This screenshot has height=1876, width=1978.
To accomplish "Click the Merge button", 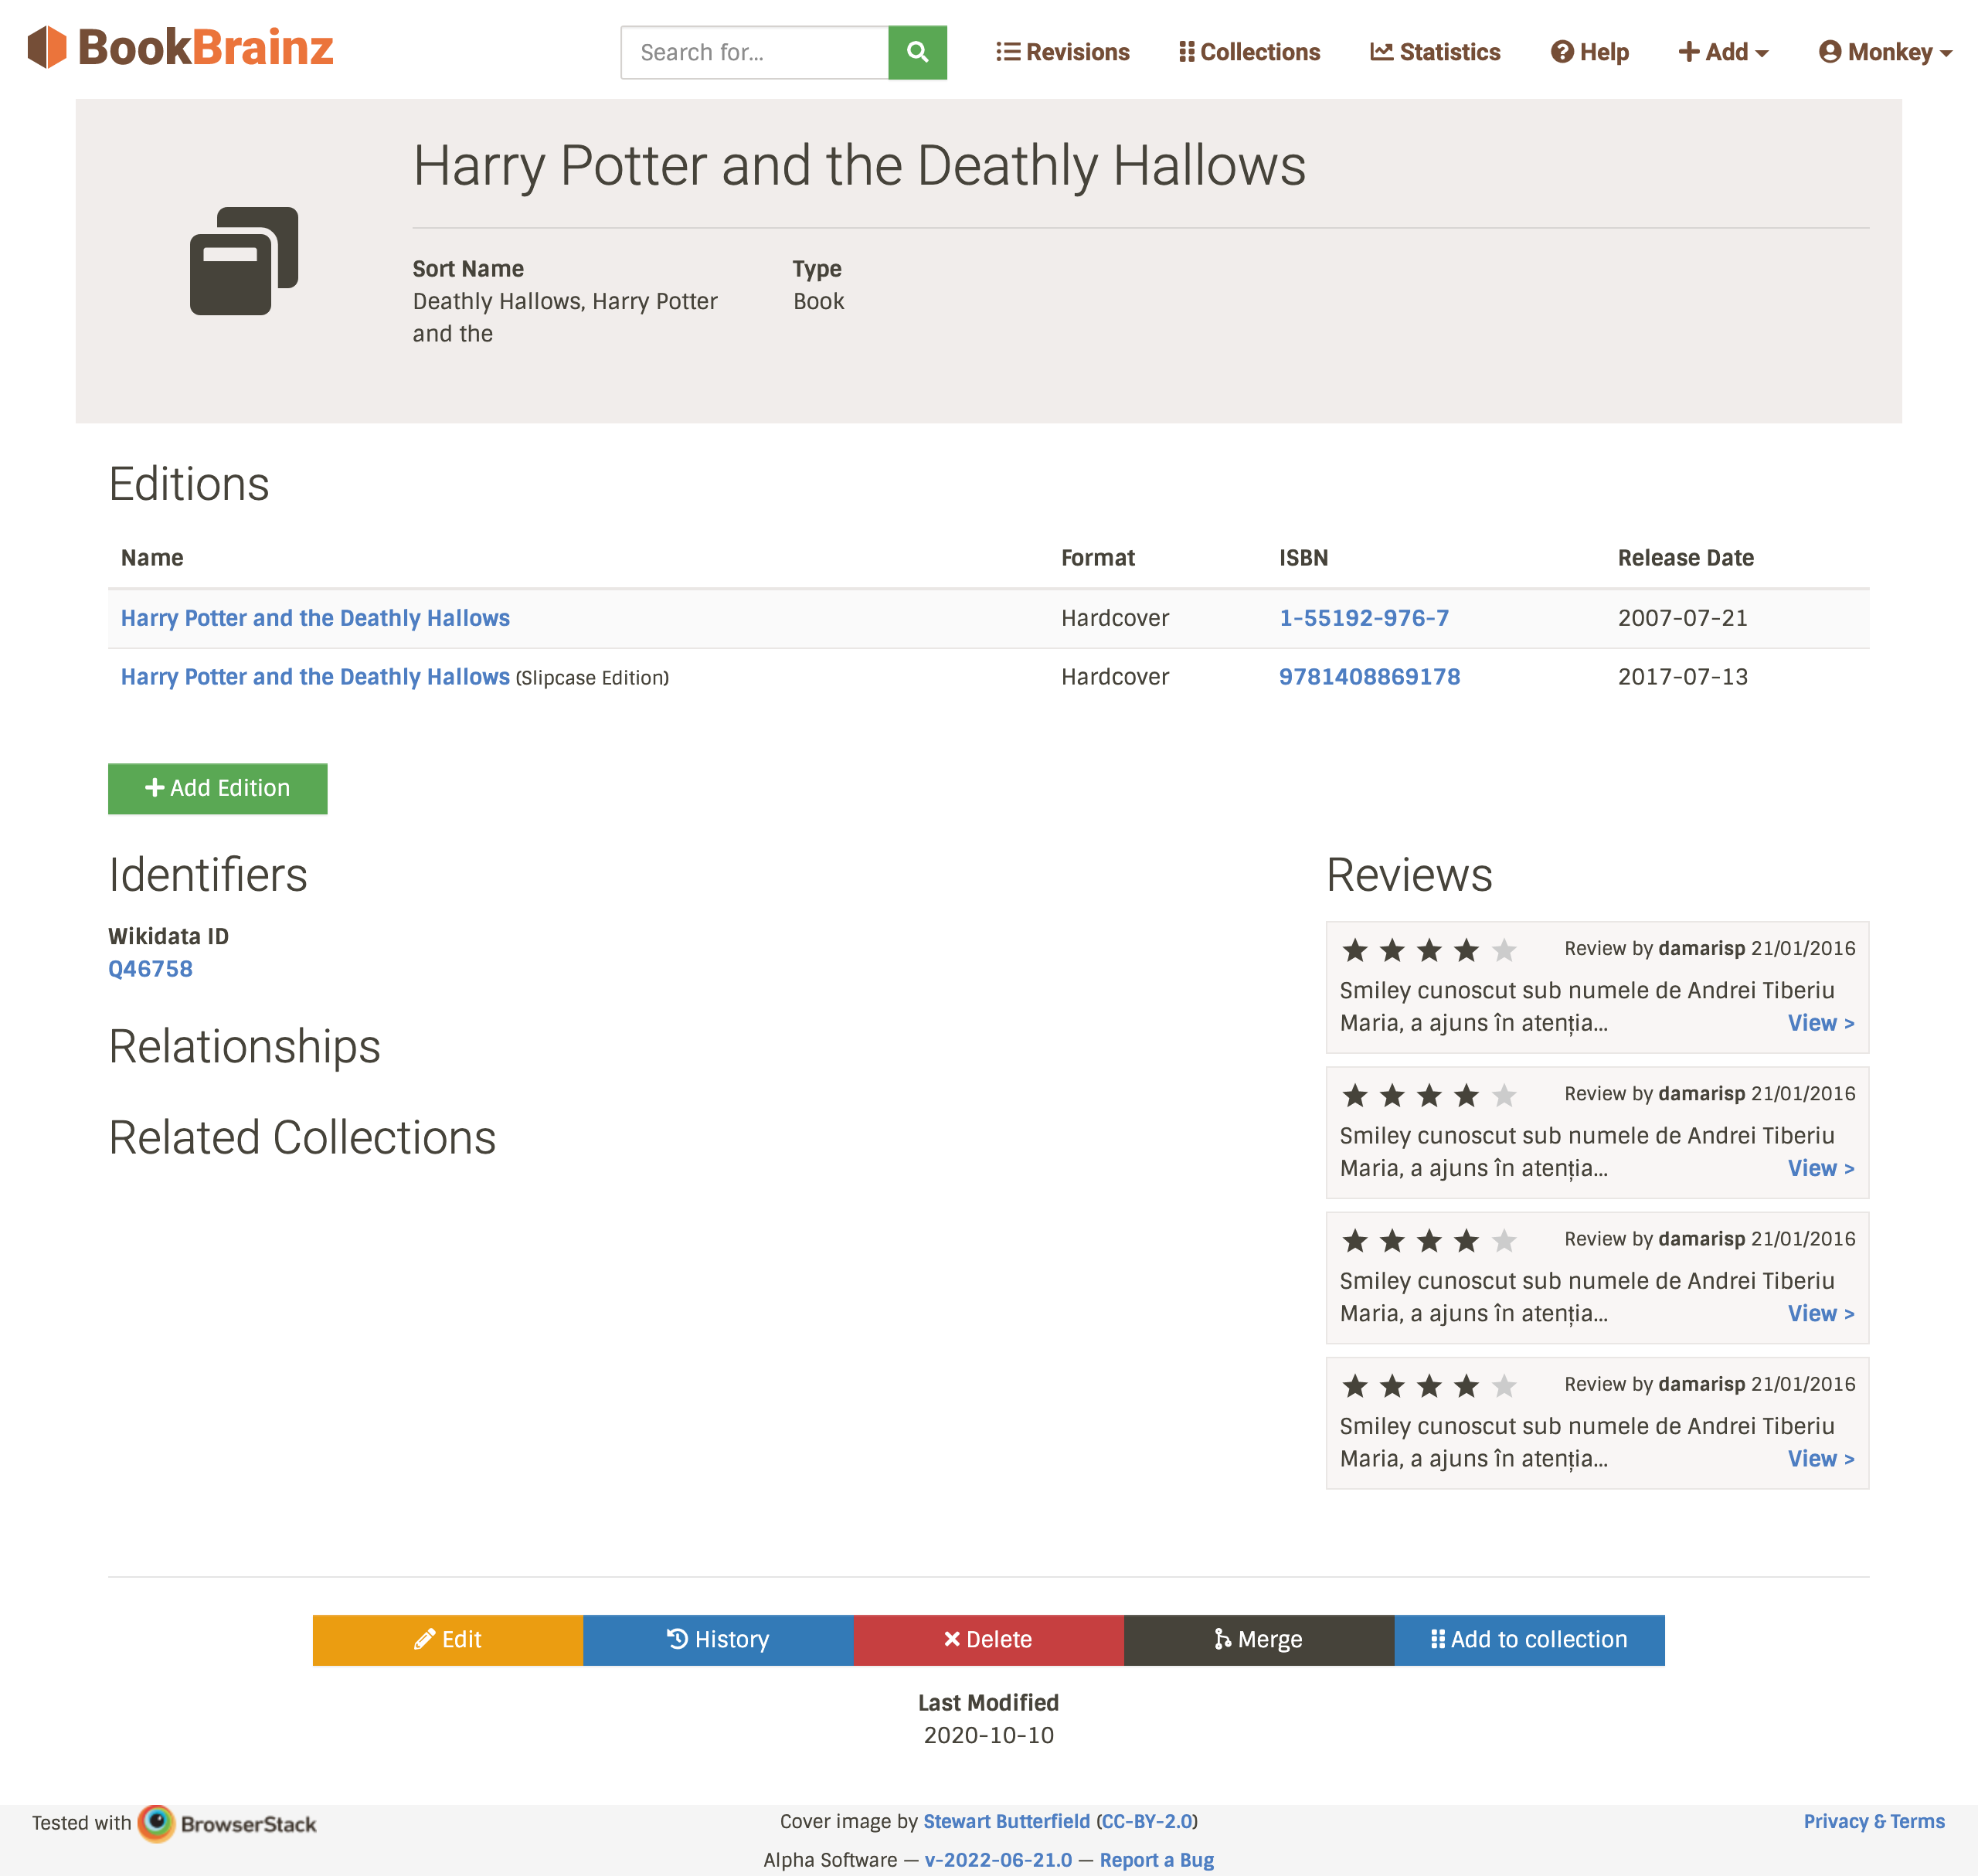I will [1259, 1640].
